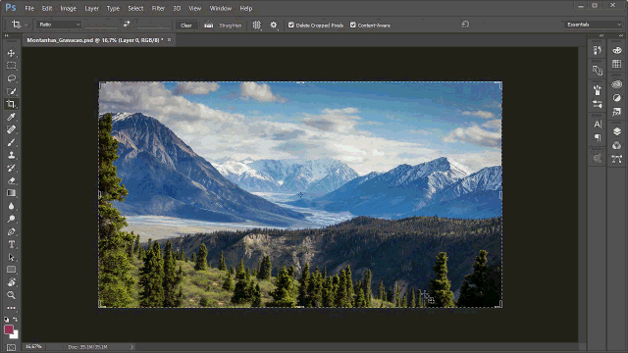Select the Move tool
628x353 pixels.
point(11,53)
